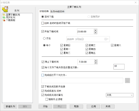Check 完成后打开下列文件 checkbox
Image resolution: width=139 pixels, height=111 pixels.
(43, 75)
